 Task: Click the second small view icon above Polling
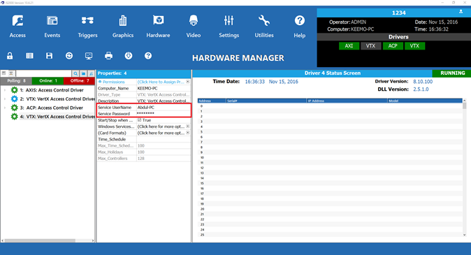pyautogui.click(x=11, y=73)
